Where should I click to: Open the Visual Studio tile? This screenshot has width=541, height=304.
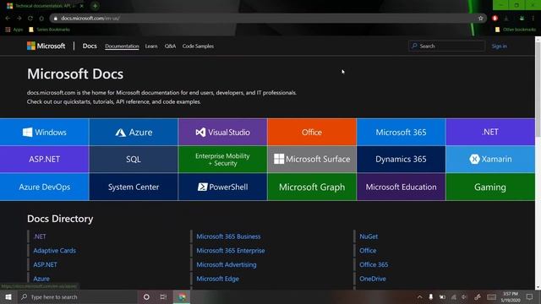click(x=222, y=132)
